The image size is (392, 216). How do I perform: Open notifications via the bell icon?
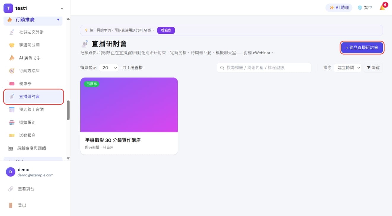(x=382, y=8)
